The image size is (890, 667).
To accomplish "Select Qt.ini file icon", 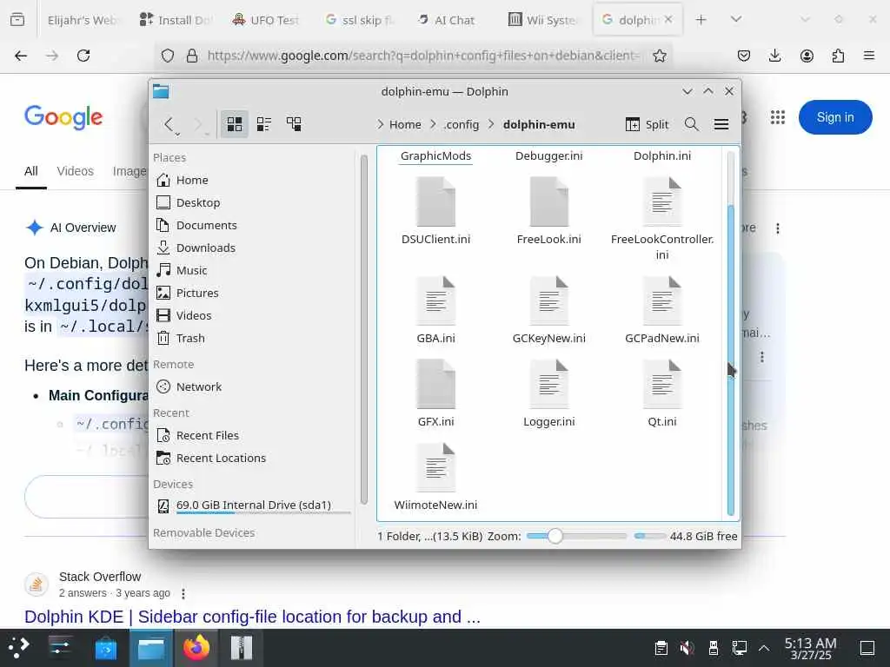I will [x=661, y=384].
